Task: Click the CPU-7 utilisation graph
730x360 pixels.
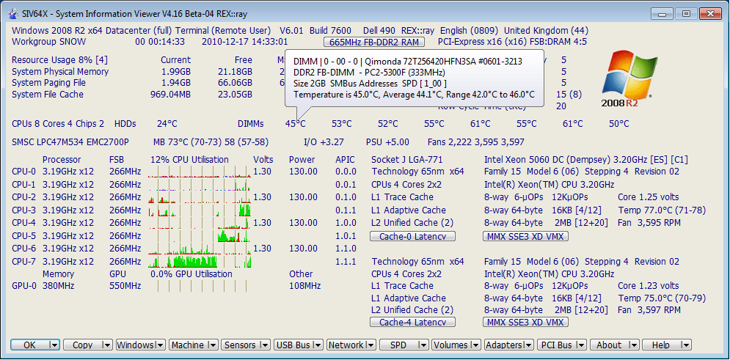Action: (x=183, y=261)
